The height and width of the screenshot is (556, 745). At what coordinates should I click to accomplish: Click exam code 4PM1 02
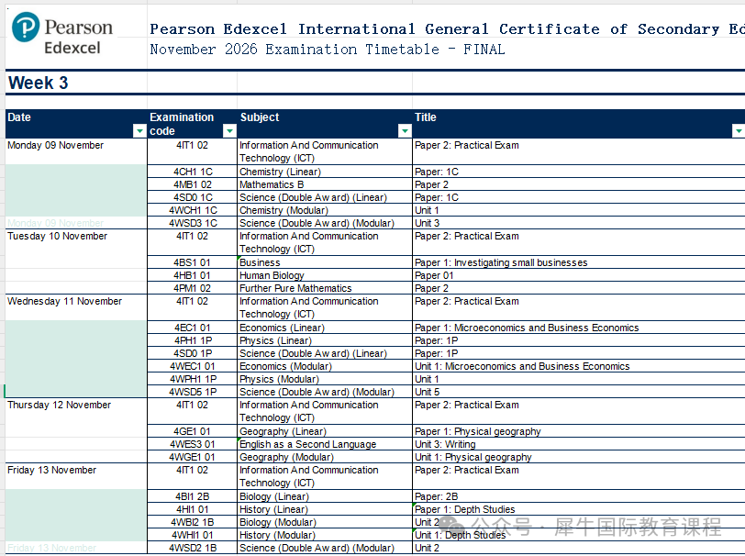(193, 288)
